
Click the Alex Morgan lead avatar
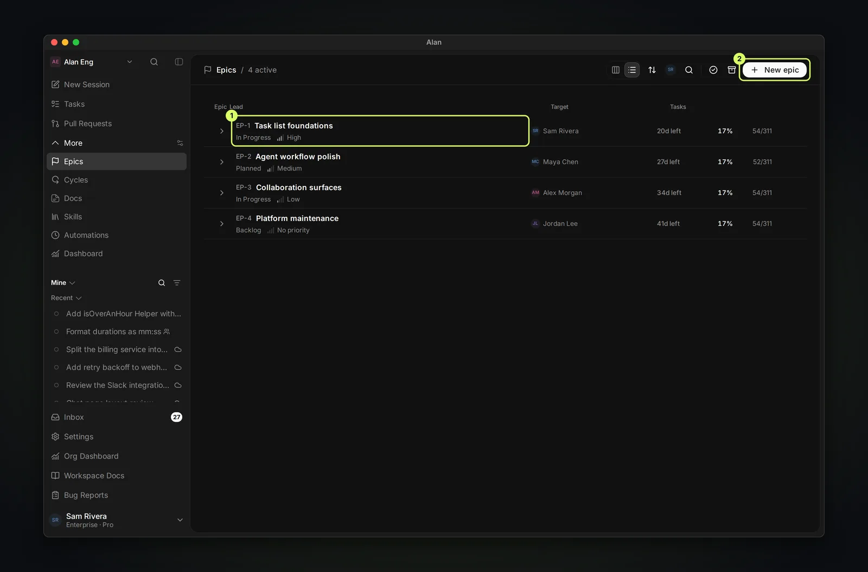[x=535, y=193]
